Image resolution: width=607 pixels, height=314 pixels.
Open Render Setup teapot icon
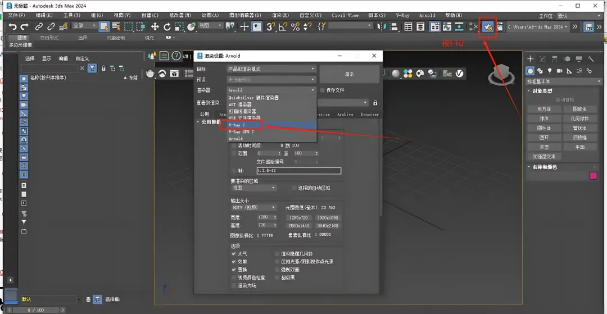488,27
